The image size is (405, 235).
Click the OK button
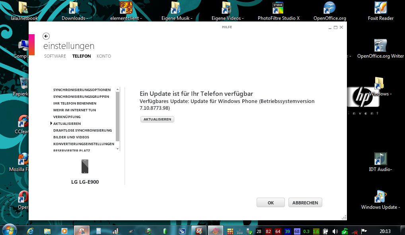271,203
